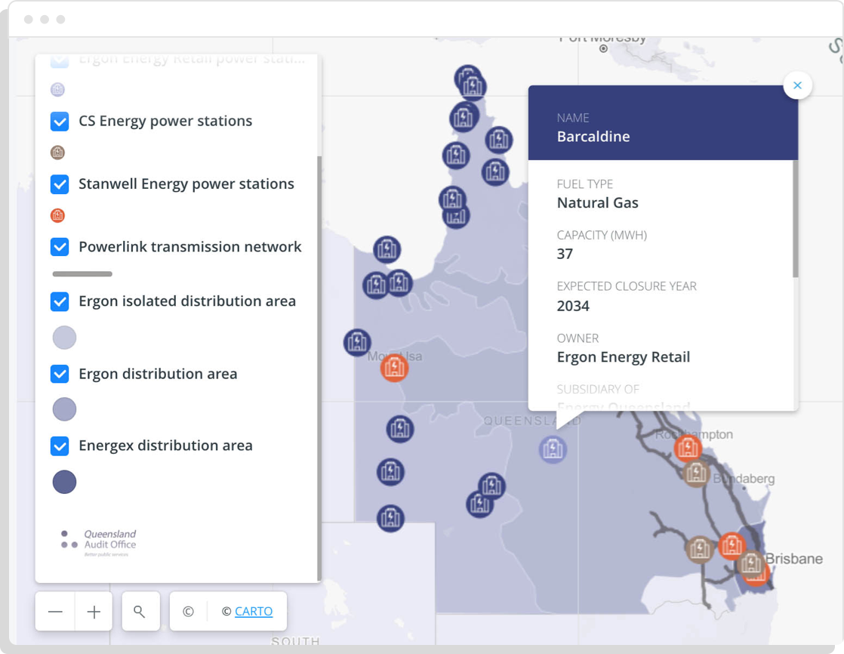Click the popup's vertical scrollbar
Viewport: 844px width, 654px height.
tap(795, 219)
